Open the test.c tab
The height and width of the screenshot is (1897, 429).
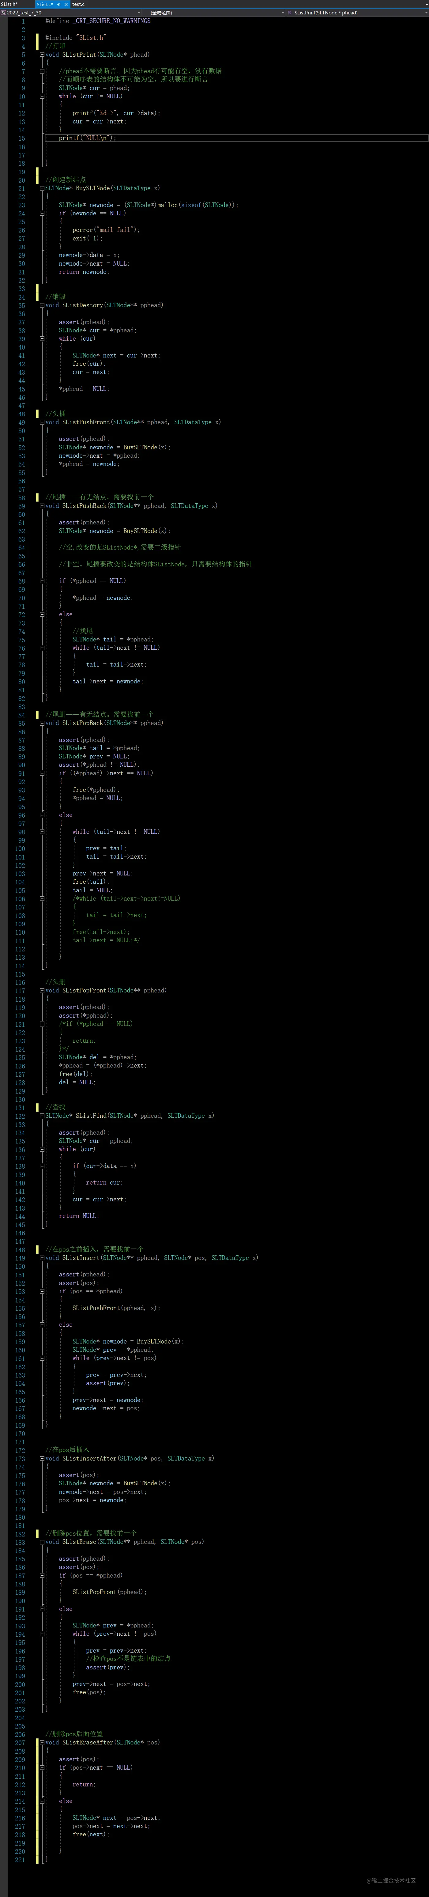[x=79, y=4]
